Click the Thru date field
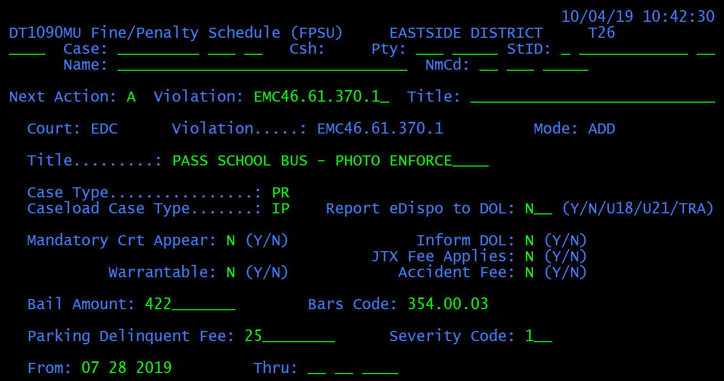The width and height of the screenshot is (724, 381). coord(353,368)
